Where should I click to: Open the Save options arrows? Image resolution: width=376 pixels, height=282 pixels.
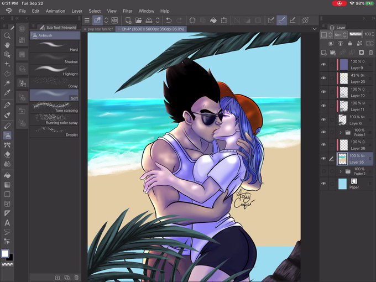(158, 20)
